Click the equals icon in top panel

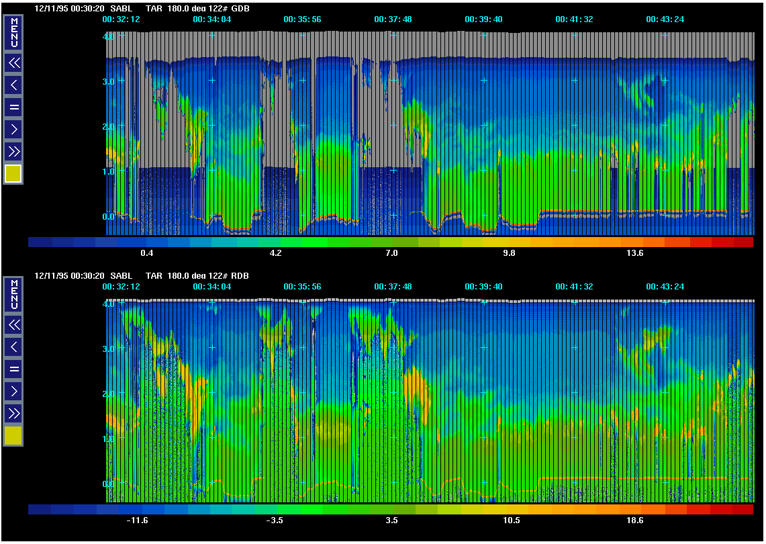click(14, 107)
